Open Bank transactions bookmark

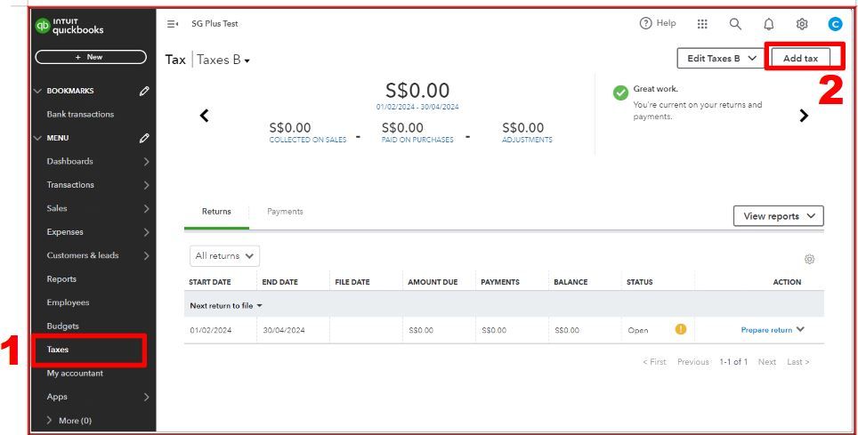pyautogui.click(x=80, y=115)
